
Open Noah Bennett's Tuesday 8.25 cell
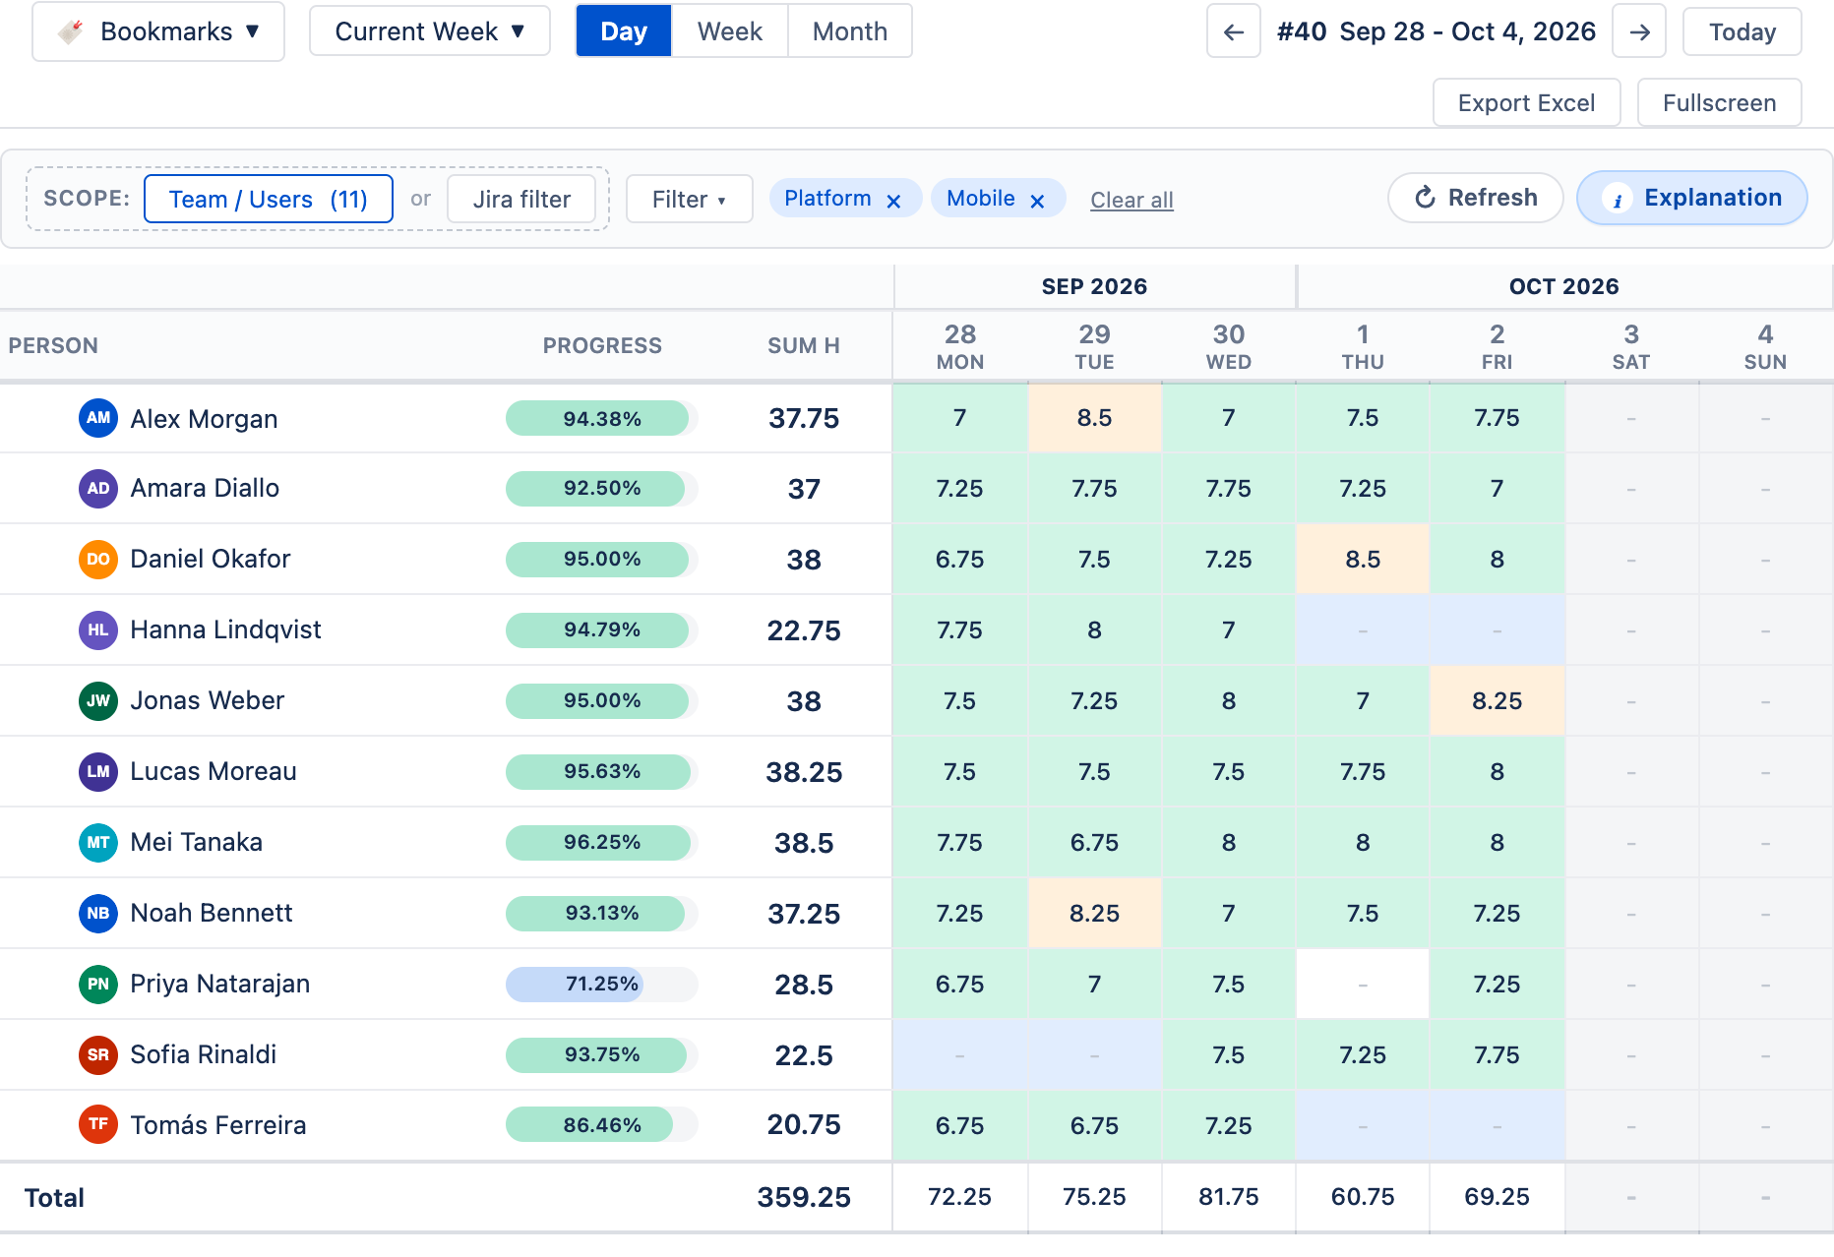pyautogui.click(x=1094, y=914)
